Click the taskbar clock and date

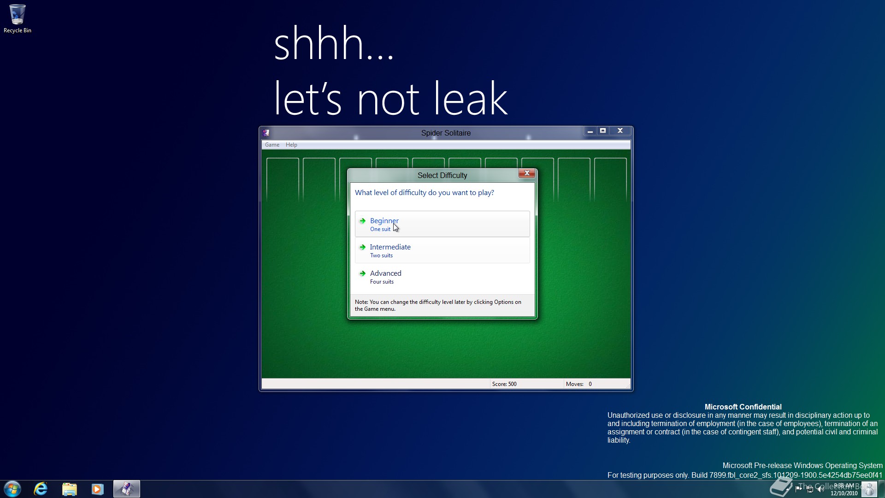point(844,489)
